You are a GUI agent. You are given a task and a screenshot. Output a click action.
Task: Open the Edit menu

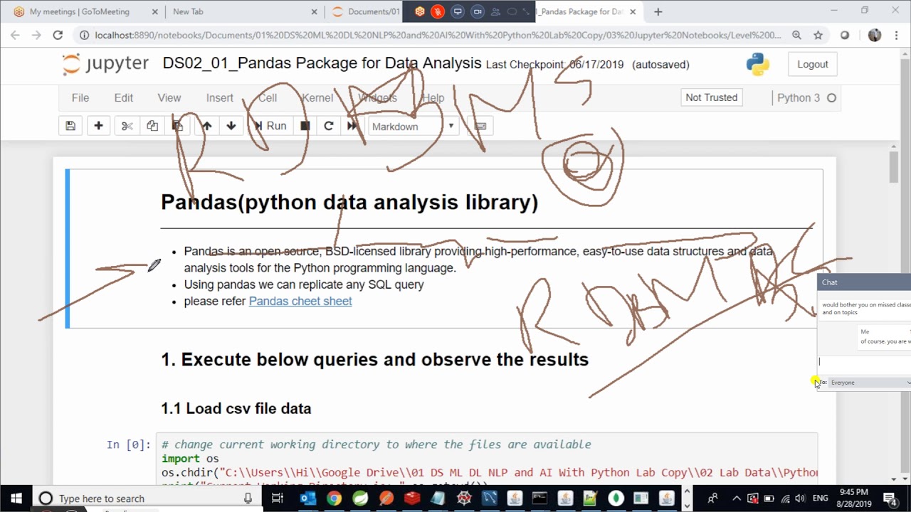pyautogui.click(x=123, y=98)
